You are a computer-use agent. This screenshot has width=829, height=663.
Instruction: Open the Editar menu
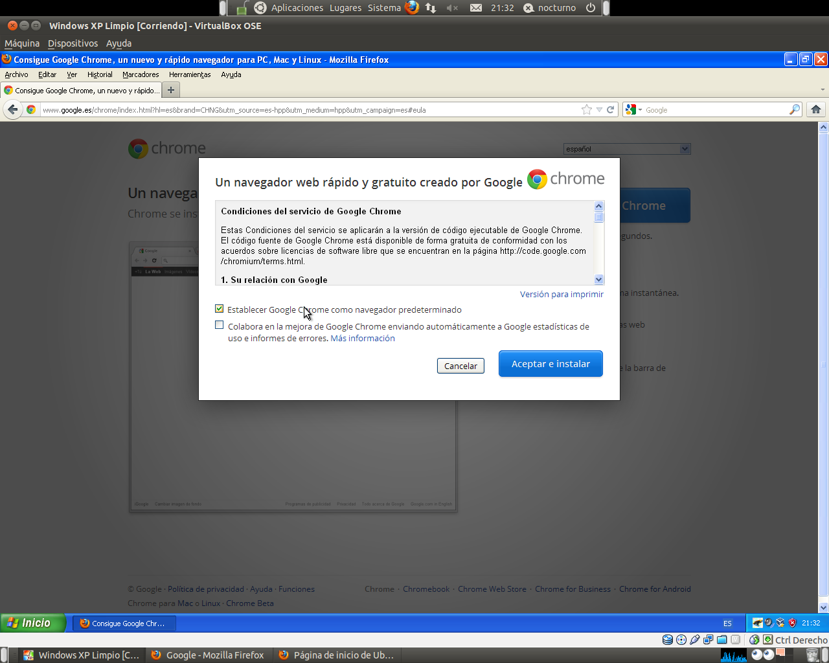pyautogui.click(x=47, y=74)
